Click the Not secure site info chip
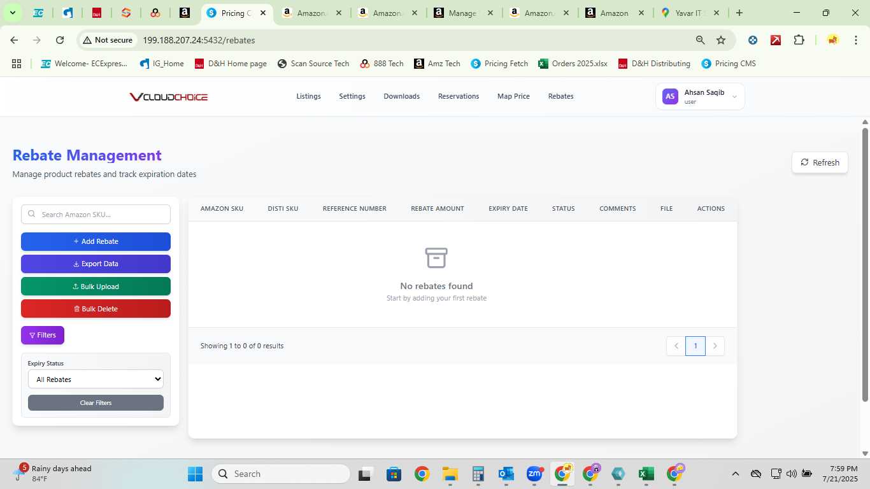The height and width of the screenshot is (489, 870). click(108, 40)
